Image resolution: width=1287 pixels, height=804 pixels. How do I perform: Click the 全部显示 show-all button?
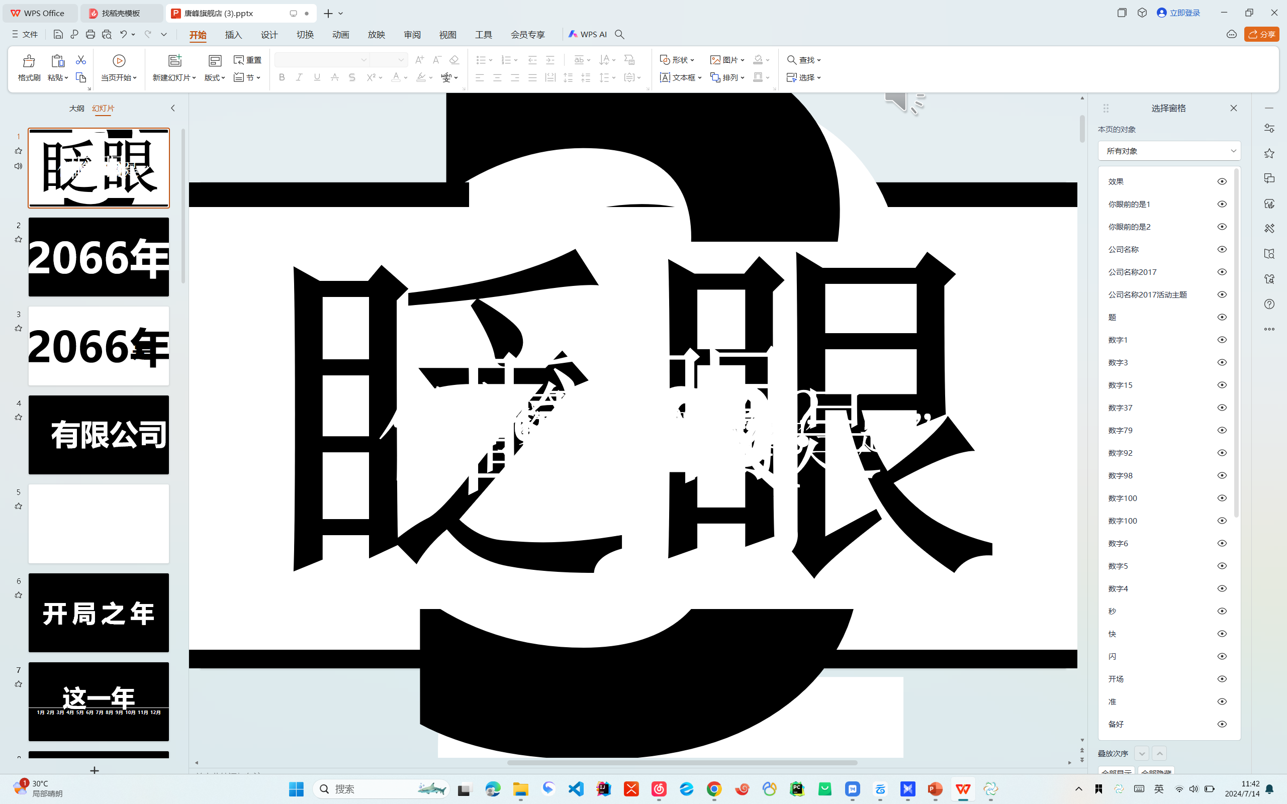click(1116, 772)
